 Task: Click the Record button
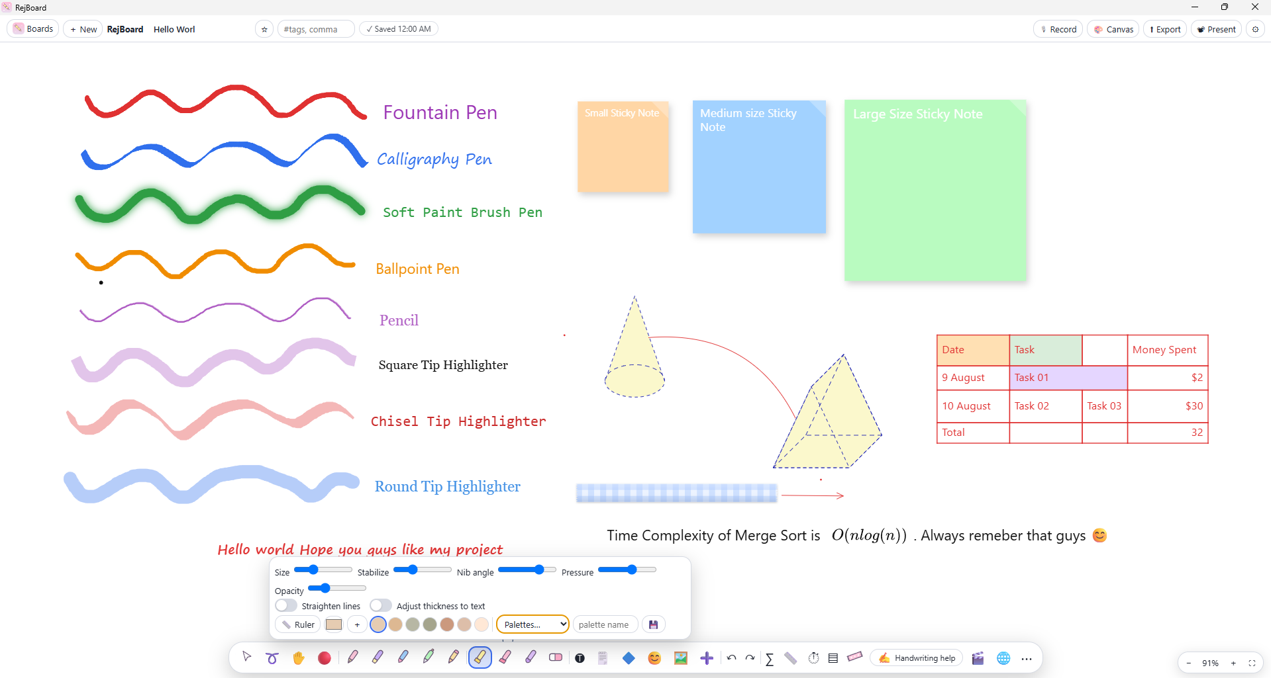[x=1058, y=29]
